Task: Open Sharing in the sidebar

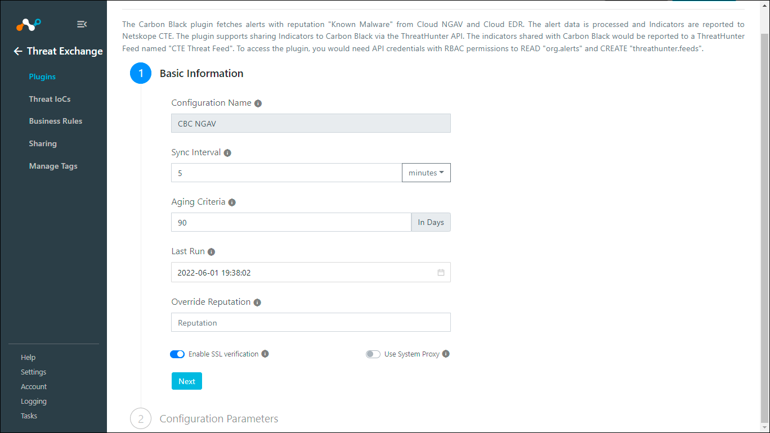Action: 43,143
